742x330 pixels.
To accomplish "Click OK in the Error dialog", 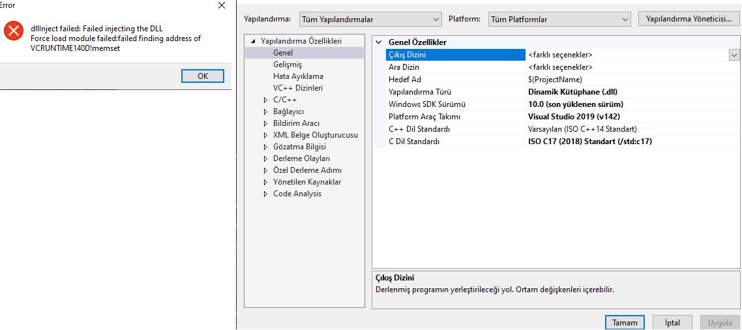I will point(203,76).
